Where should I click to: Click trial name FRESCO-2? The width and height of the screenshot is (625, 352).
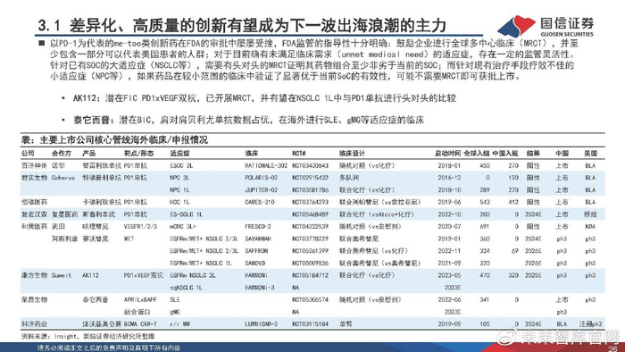pyautogui.click(x=258, y=226)
